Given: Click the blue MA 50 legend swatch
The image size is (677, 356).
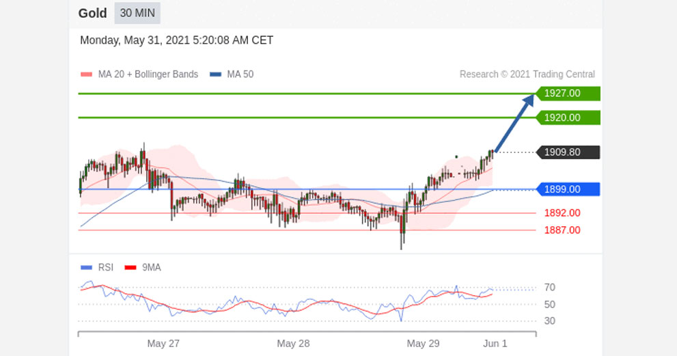Looking at the screenshot, I should [x=215, y=74].
